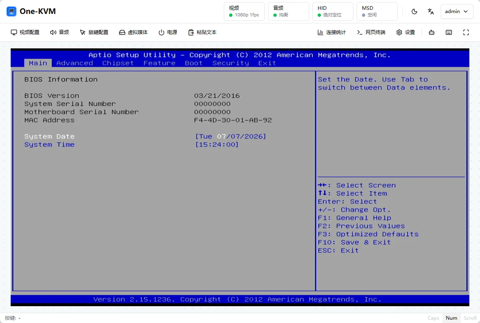Click Enter: Select help text
480x323 pixels.
coord(348,202)
